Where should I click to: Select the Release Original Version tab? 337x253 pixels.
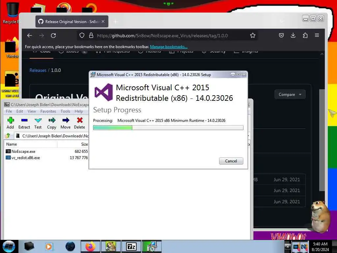click(x=72, y=21)
